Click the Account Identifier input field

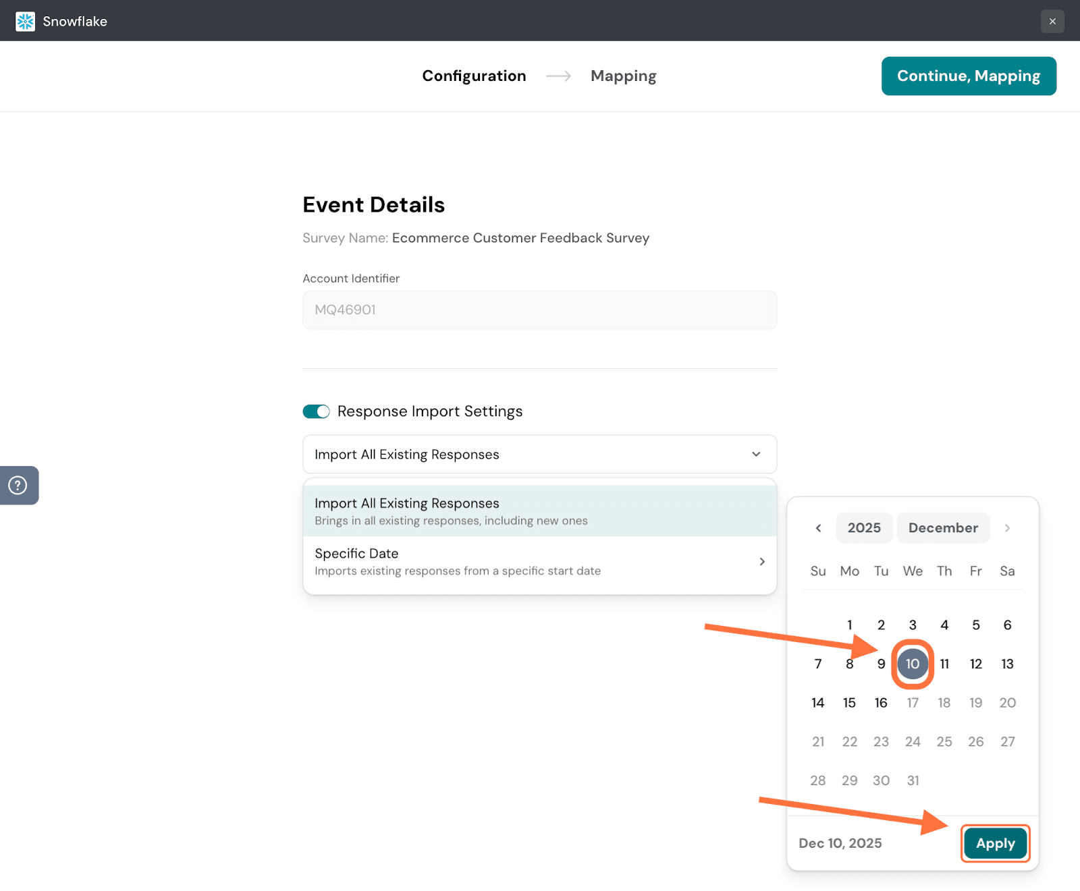coord(539,310)
